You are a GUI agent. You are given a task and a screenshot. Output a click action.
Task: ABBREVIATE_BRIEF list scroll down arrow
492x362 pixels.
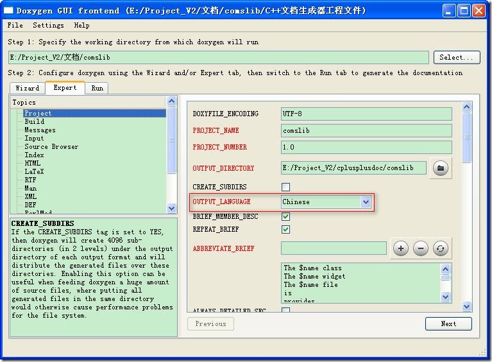tap(445, 297)
